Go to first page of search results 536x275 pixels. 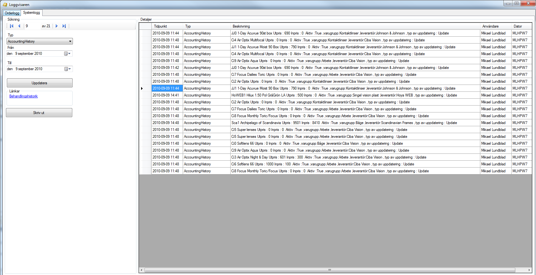[x=12, y=26]
